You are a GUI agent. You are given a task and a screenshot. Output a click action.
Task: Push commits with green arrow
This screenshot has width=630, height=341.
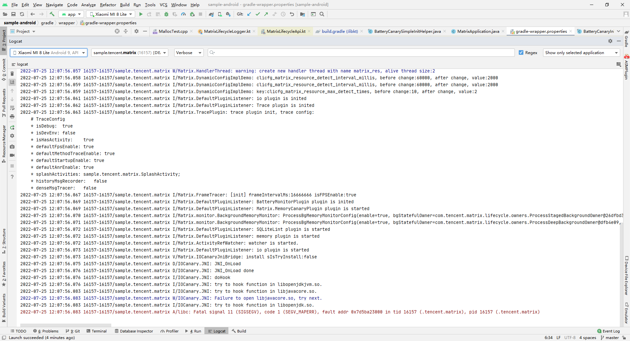pos(266,14)
